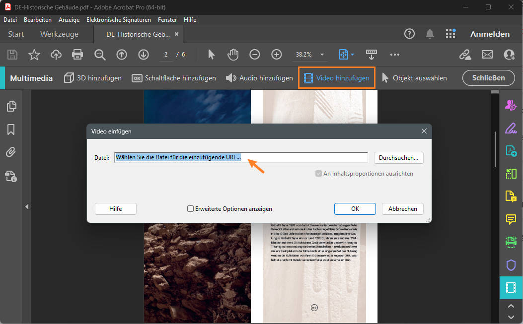
Task: Click the Print icon
Action: (x=77, y=55)
